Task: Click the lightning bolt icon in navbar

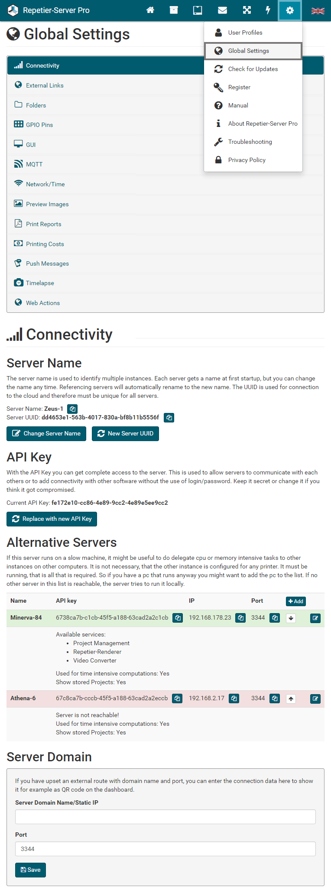Action: [x=268, y=10]
